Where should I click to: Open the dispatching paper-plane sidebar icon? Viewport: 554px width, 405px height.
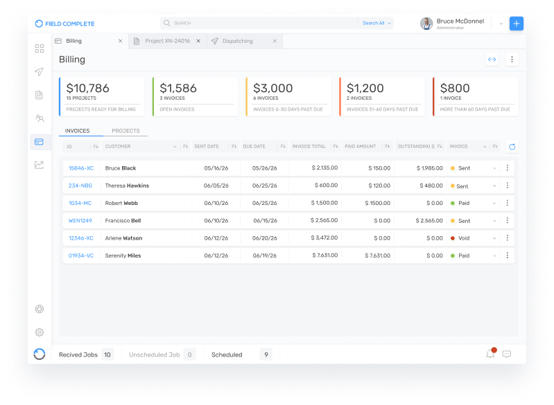point(40,72)
